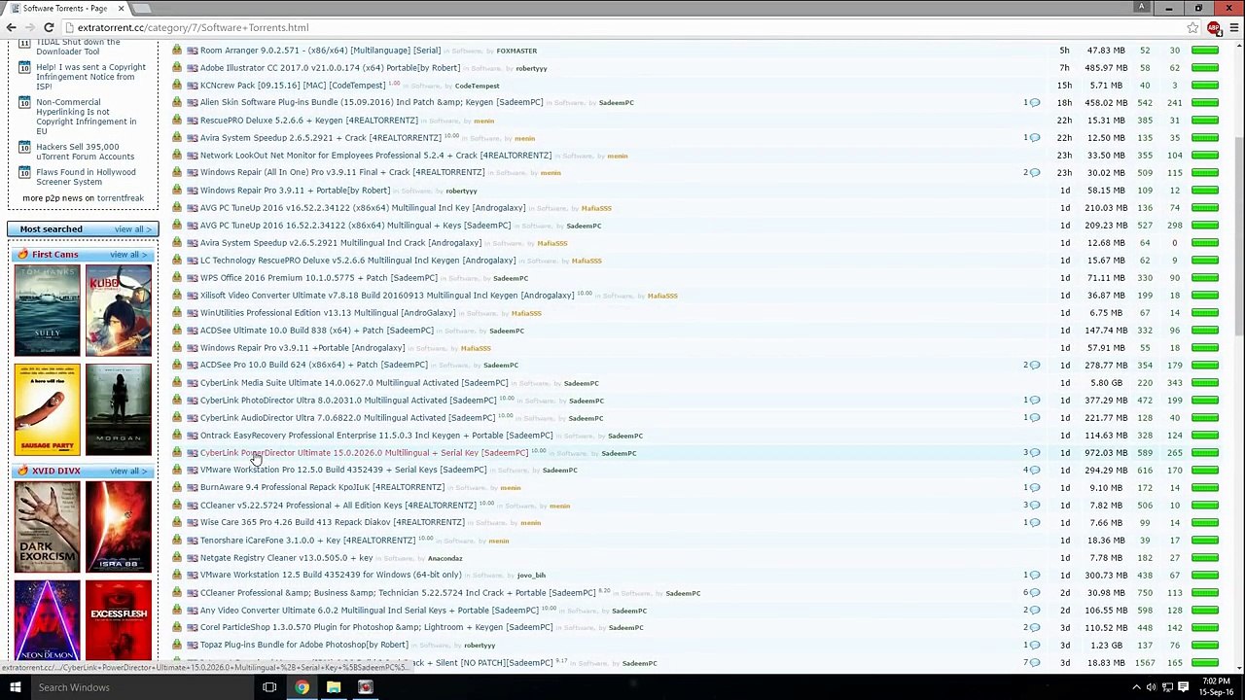1245x700 pixels.
Task: Open comments bubble on Windows Repair (All In One) row
Action: coord(1034,173)
